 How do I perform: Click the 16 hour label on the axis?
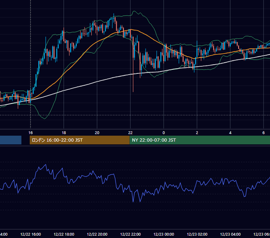coord(31,132)
